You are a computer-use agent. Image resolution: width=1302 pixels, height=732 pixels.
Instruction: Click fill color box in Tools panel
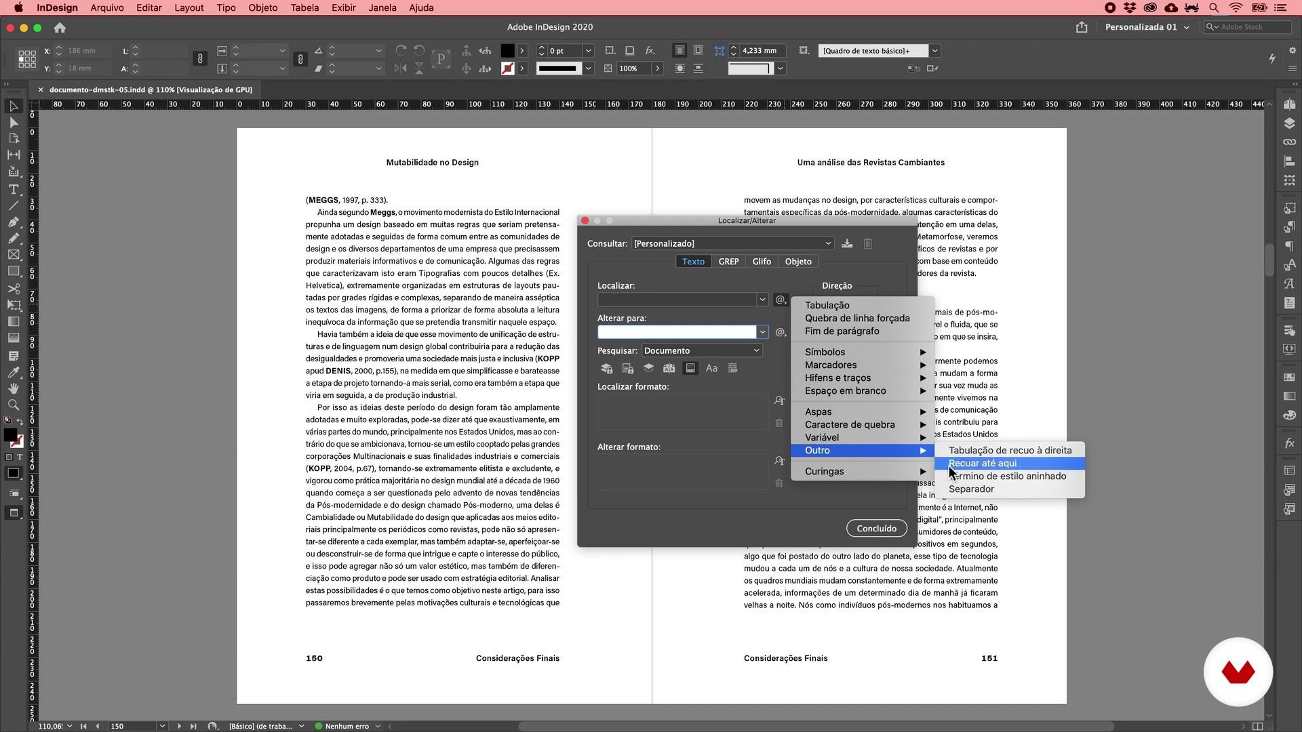[10, 435]
